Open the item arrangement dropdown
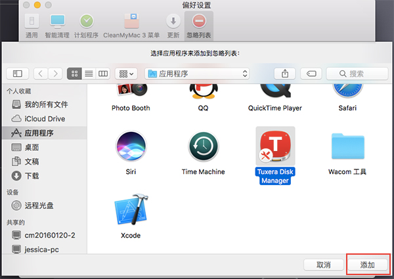Image resolution: width=394 pixels, height=279 pixels. [x=126, y=74]
